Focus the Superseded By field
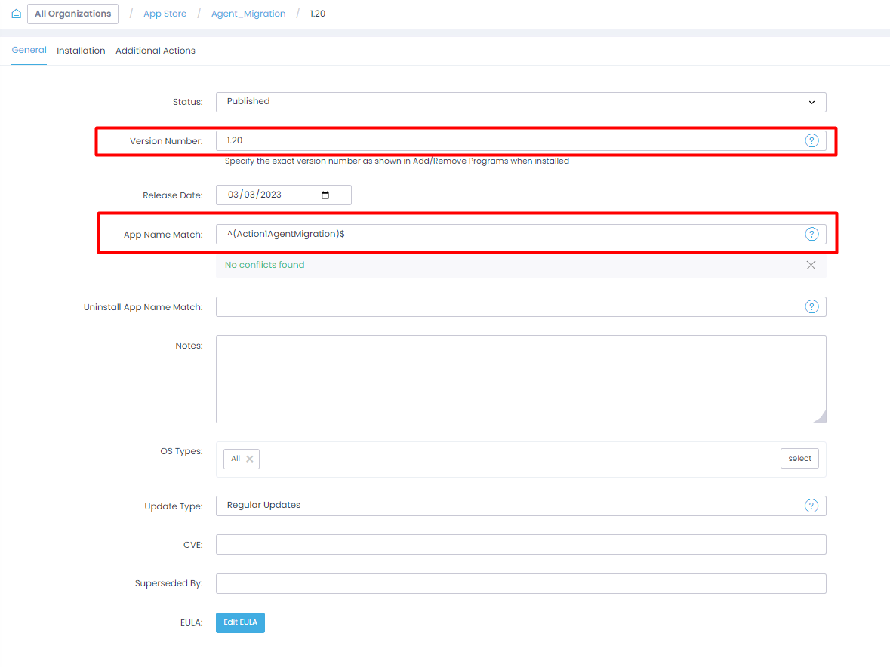The height and width of the screenshot is (667, 890). [521, 584]
